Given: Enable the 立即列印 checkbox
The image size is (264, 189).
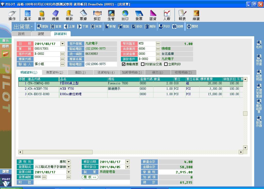Looking at the screenshot, I should tap(166, 64).
